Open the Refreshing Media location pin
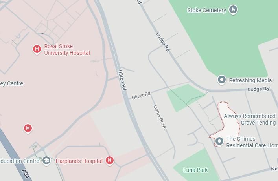This screenshot has width=278, height=181. click(x=222, y=80)
